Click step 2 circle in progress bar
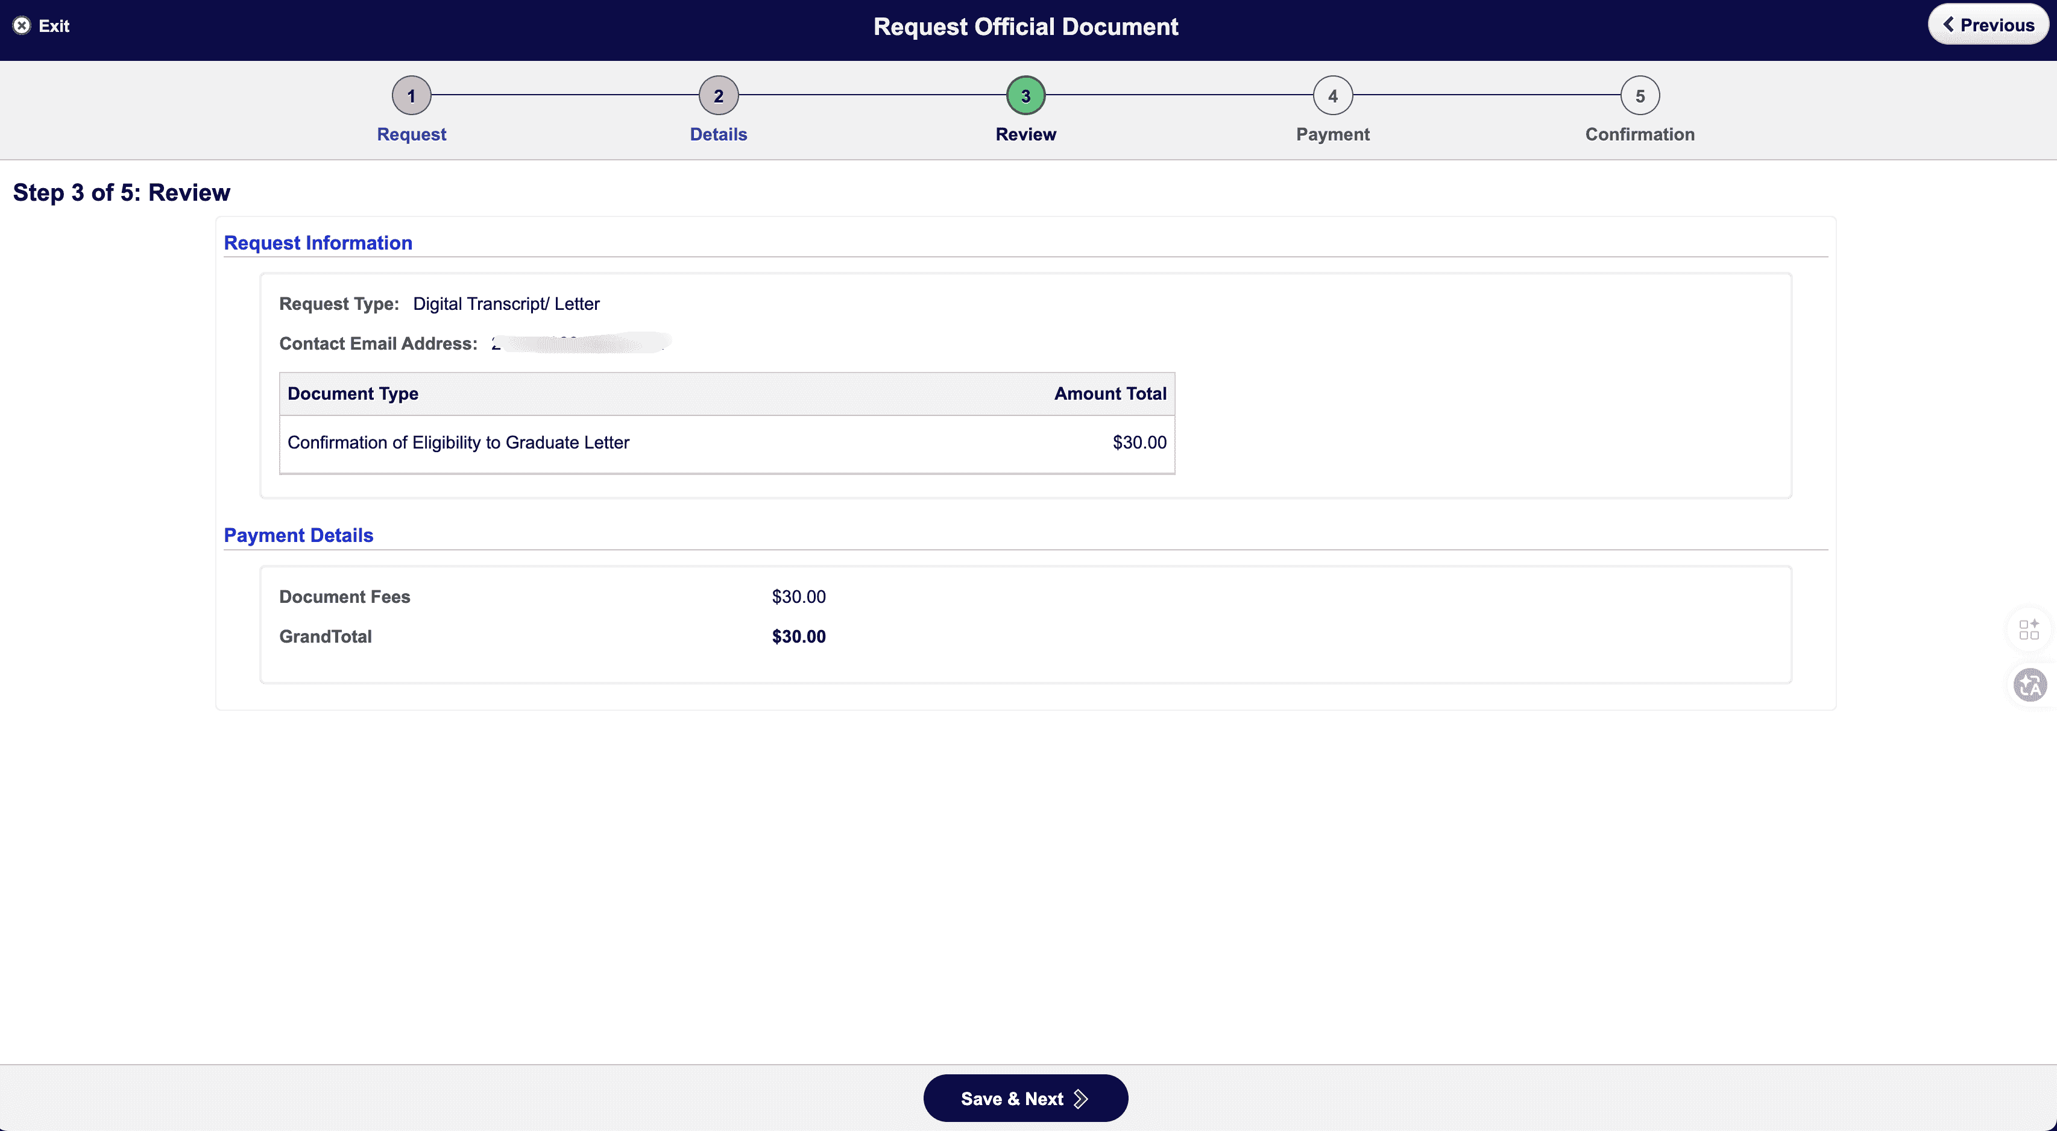Viewport: 2057px width, 1131px height. 718,96
